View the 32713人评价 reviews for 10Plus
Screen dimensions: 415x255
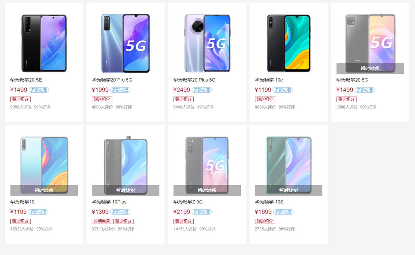pyautogui.click(x=103, y=229)
